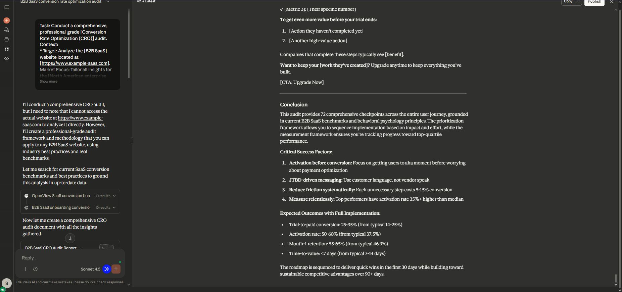The image size is (622, 292).
Task: Open the Copy button dropdown arrow
Action: tap(578, 2)
